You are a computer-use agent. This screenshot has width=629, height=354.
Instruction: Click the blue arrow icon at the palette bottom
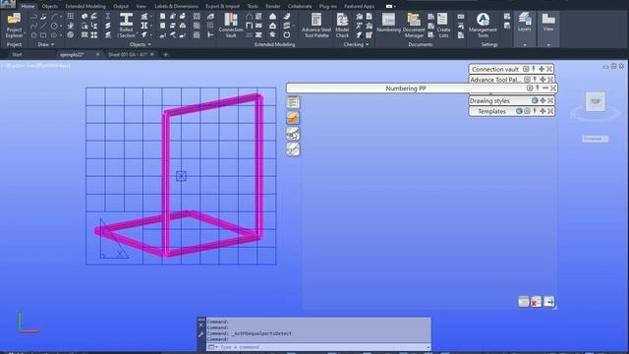click(548, 302)
